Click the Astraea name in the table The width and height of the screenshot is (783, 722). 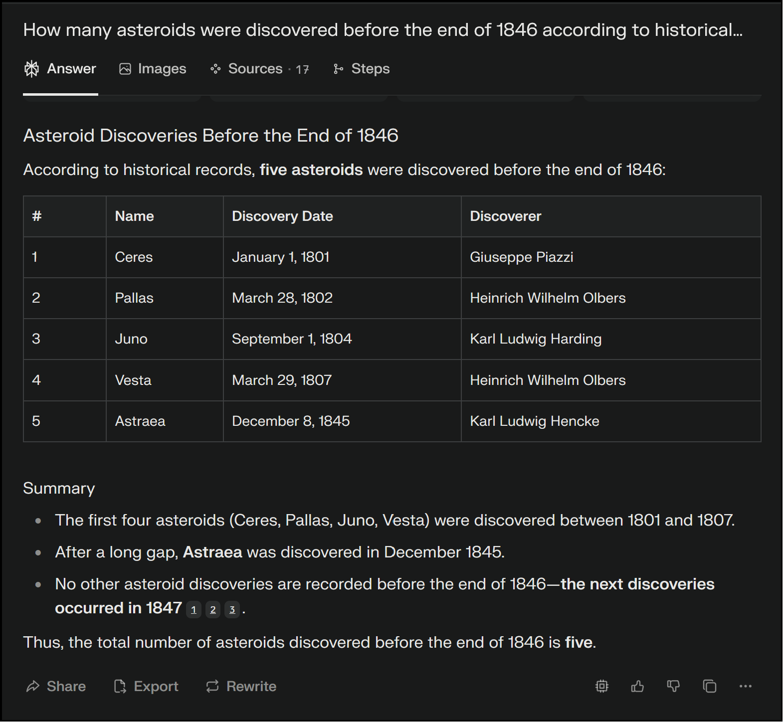click(140, 421)
